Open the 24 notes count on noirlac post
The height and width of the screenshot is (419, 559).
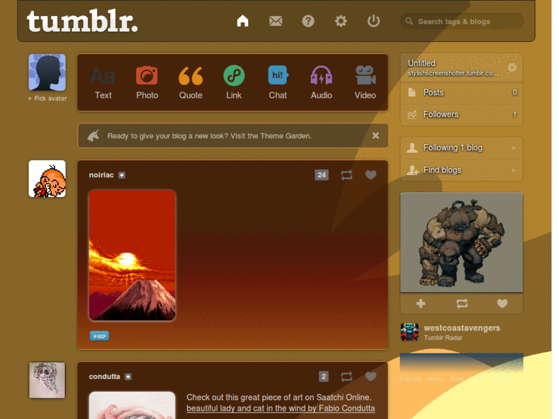(x=321, y=175)
